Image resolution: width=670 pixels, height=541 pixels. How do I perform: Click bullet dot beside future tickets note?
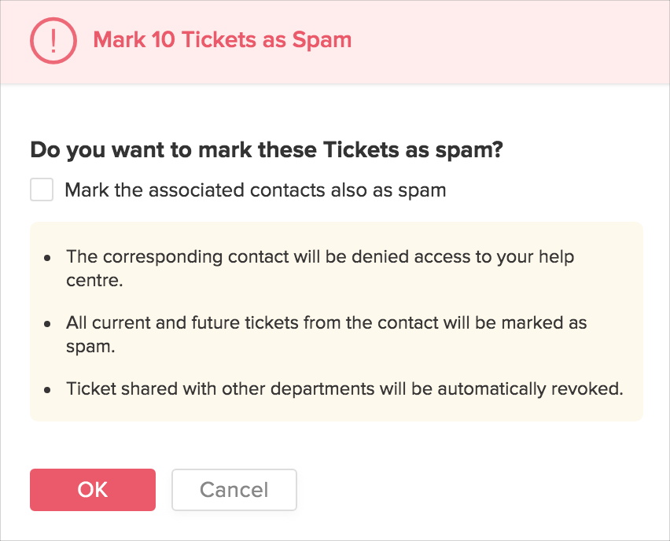point(49,324)
